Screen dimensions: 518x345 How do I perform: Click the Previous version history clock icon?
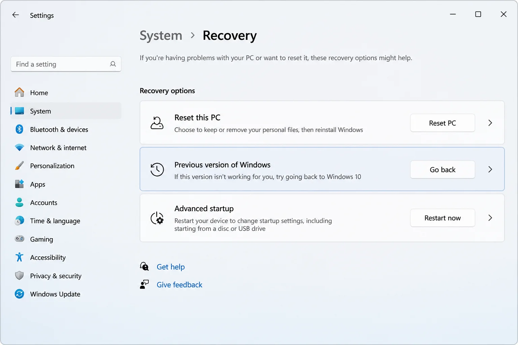click(157, 169)
